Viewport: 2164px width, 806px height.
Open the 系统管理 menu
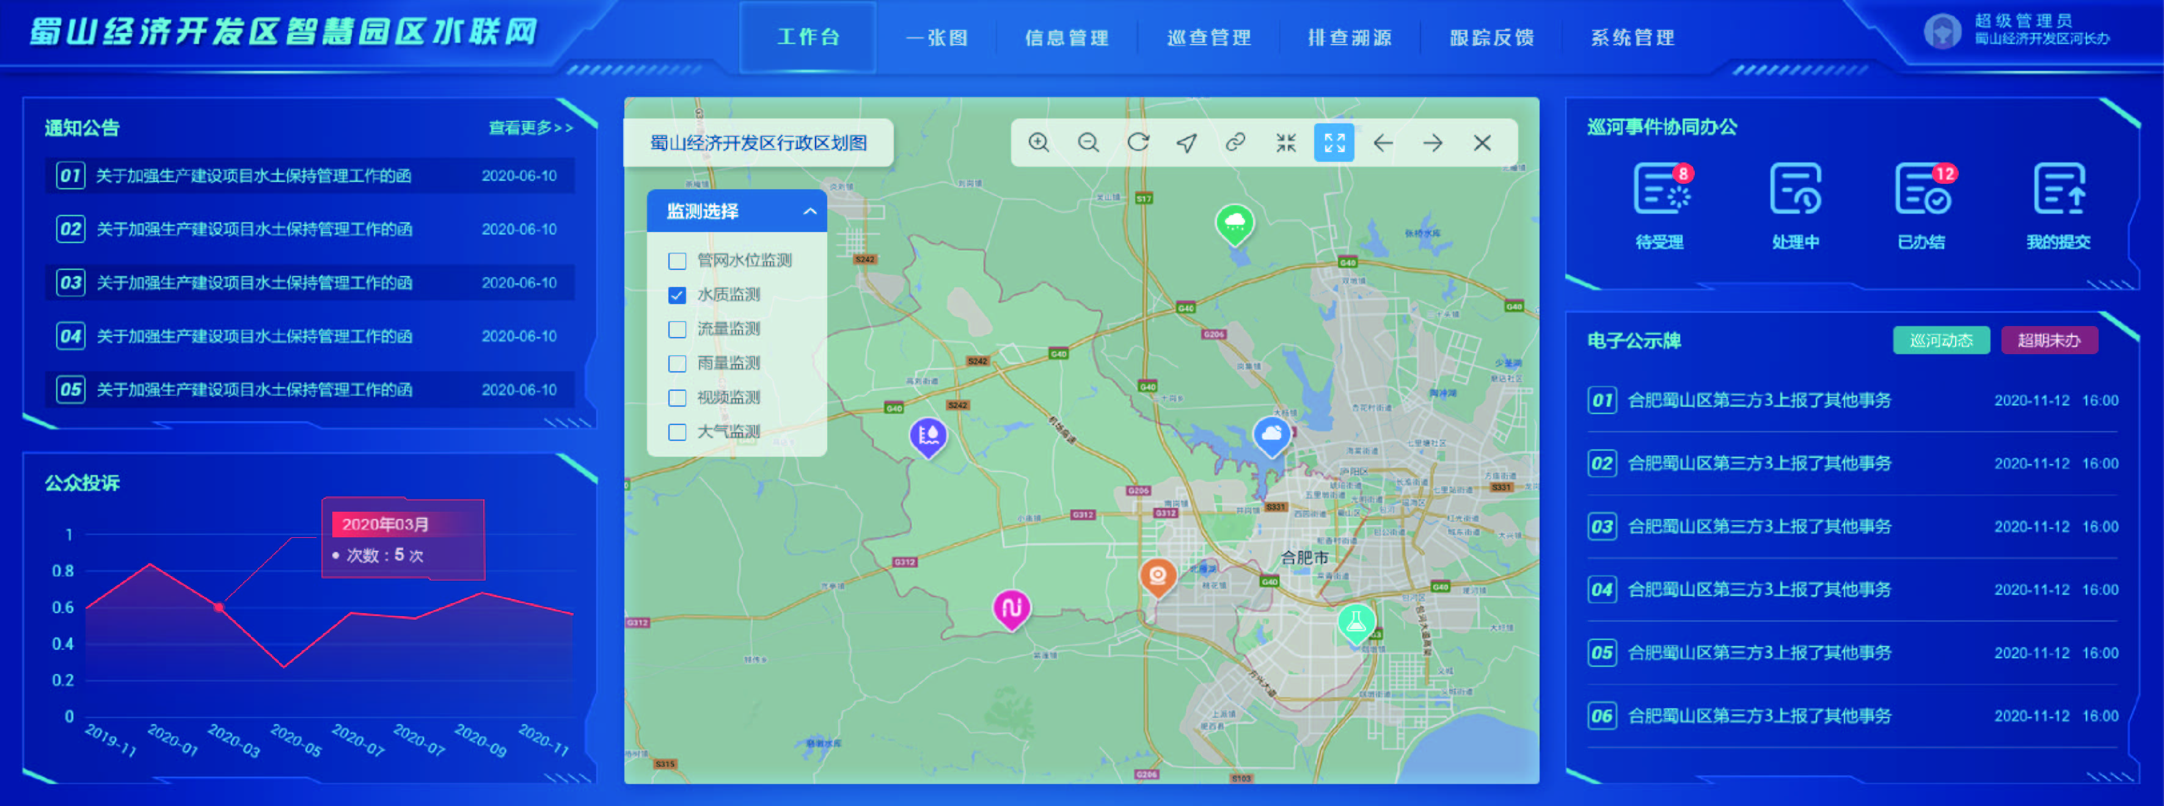(1631, 38)
